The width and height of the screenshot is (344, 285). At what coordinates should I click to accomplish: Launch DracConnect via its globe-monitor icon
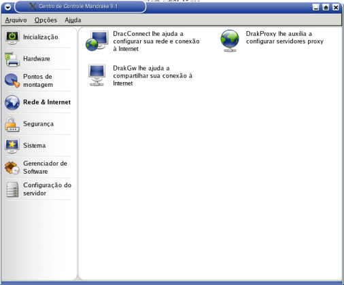tap(97, 41)
